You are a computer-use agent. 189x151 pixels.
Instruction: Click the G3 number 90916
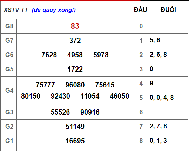(x=90, y=112)
